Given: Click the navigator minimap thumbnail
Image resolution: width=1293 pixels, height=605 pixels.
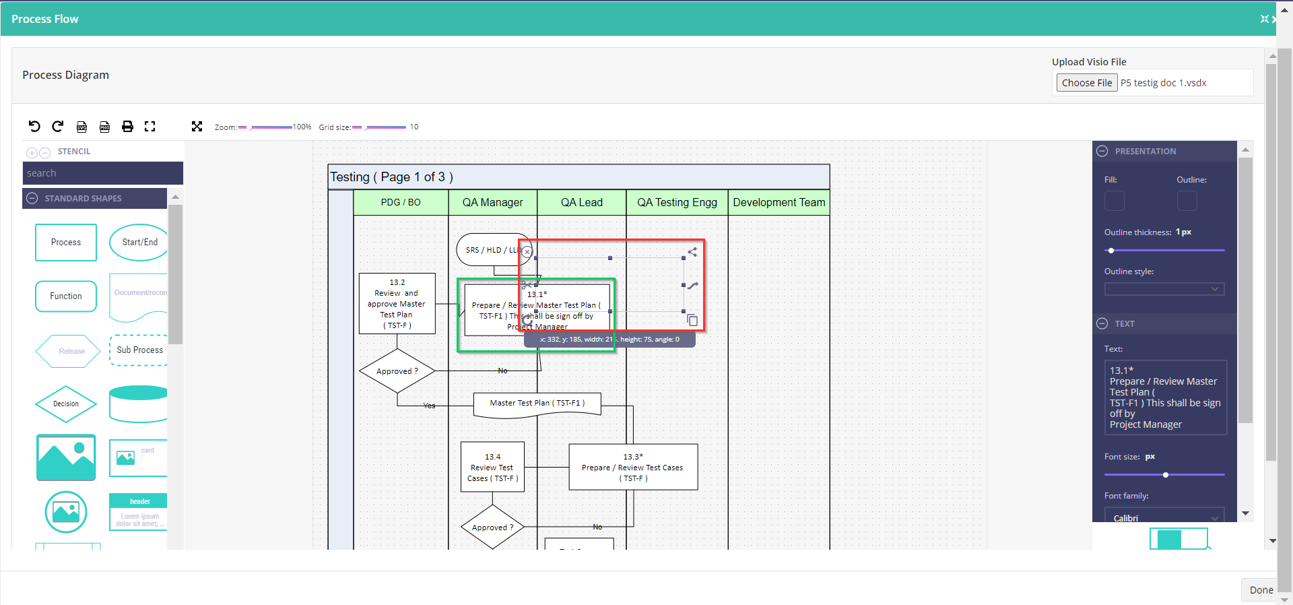Looking at the screenshot, I should click(1179, 539).
